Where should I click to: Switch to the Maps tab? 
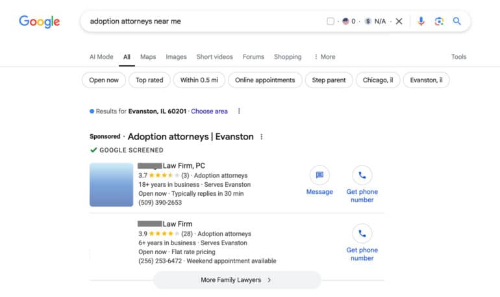pyautogui.click(x=148, y=57)
